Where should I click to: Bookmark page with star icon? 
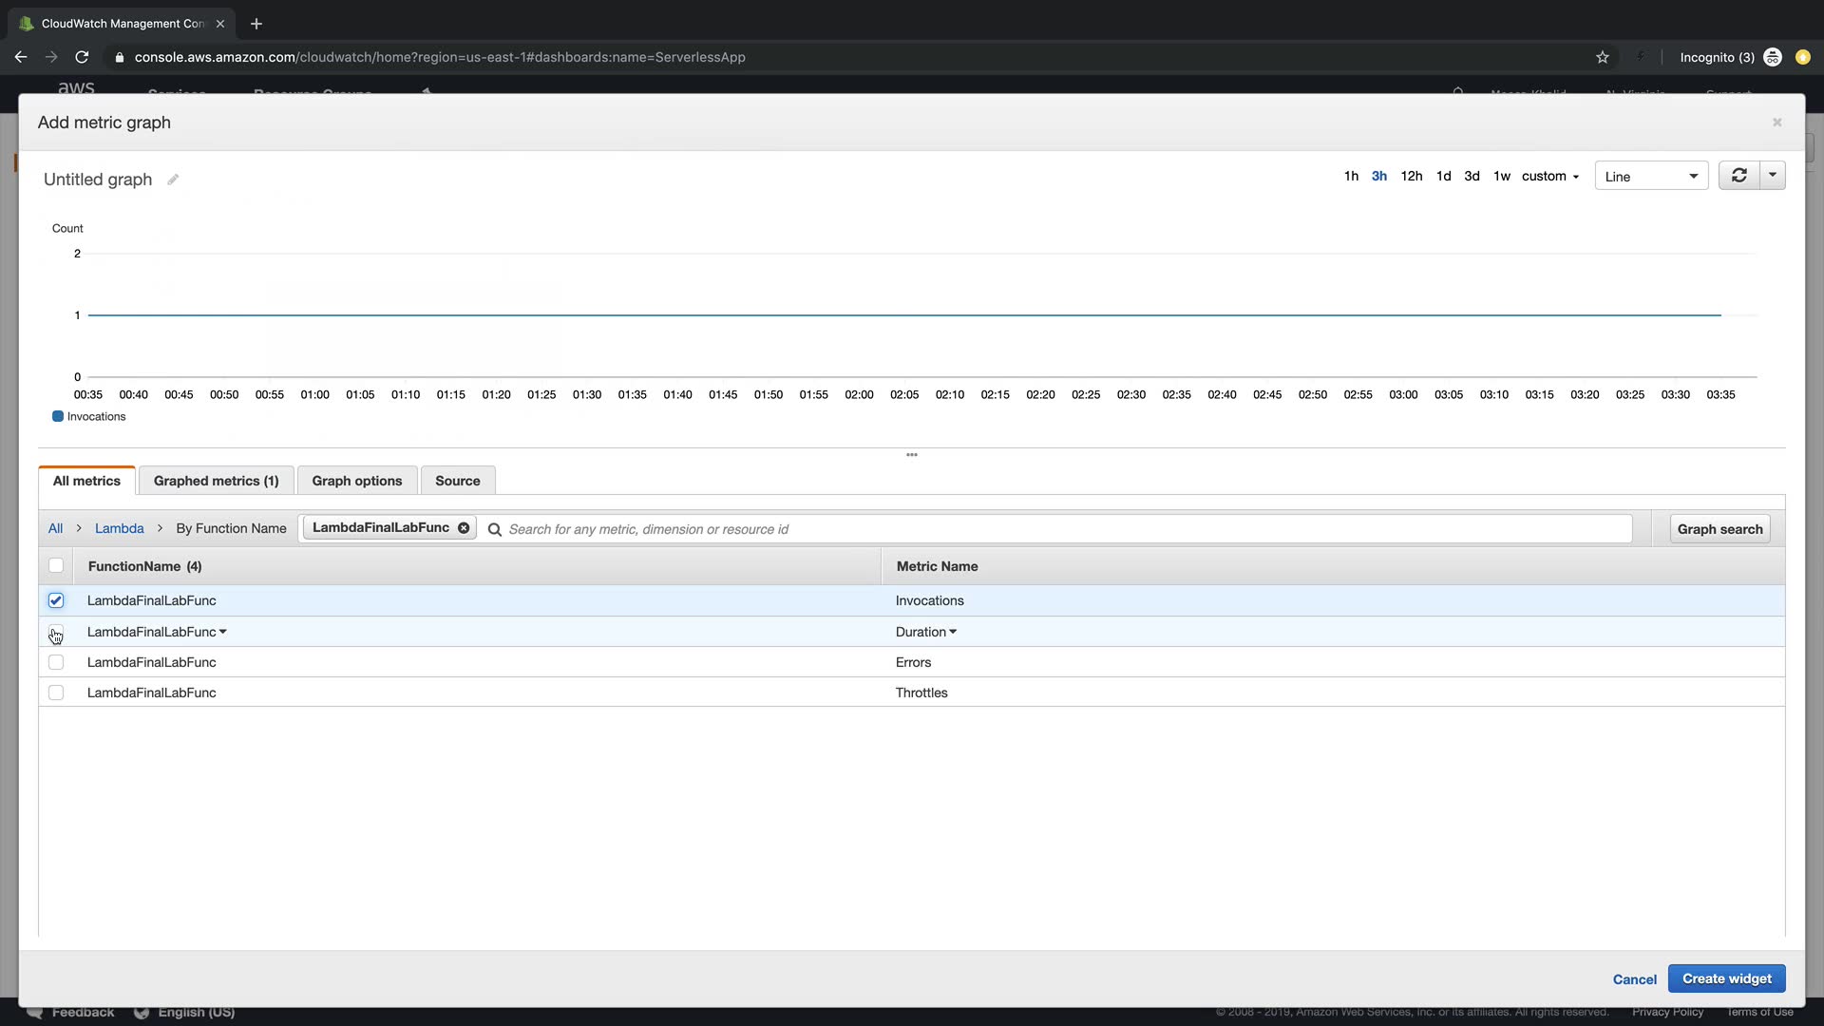(1603, 57)
